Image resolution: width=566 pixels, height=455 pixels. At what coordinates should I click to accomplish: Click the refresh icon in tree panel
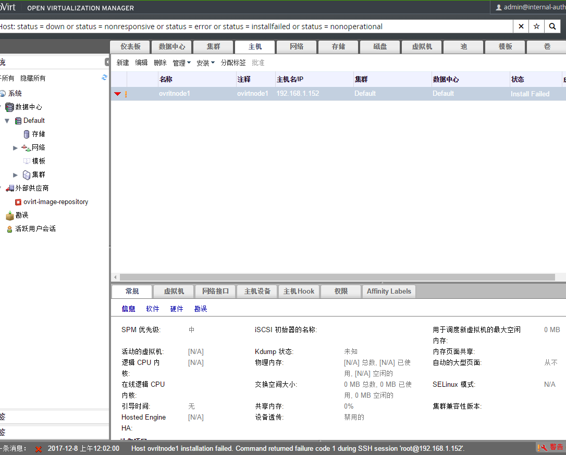coord(104,78)
